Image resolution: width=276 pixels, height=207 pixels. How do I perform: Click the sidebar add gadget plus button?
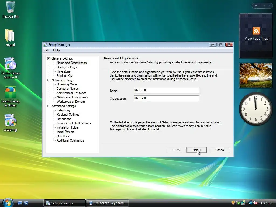point(256,6)
